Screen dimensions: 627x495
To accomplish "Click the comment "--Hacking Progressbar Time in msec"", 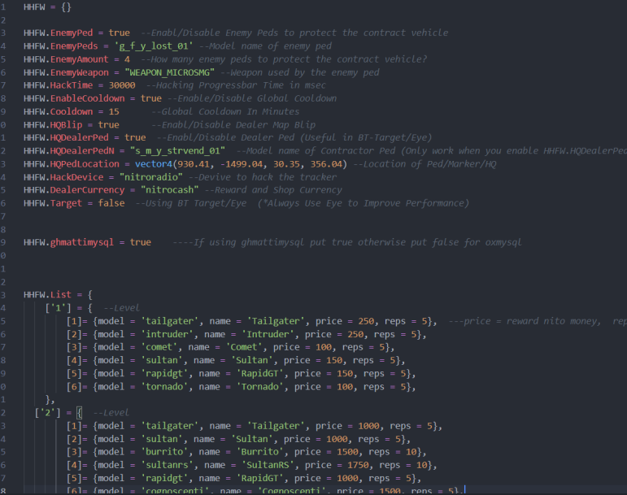I will (x=236, y=85).
